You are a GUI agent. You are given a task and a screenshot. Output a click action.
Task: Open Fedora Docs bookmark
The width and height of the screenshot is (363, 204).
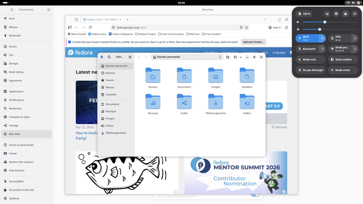[97, 34]
